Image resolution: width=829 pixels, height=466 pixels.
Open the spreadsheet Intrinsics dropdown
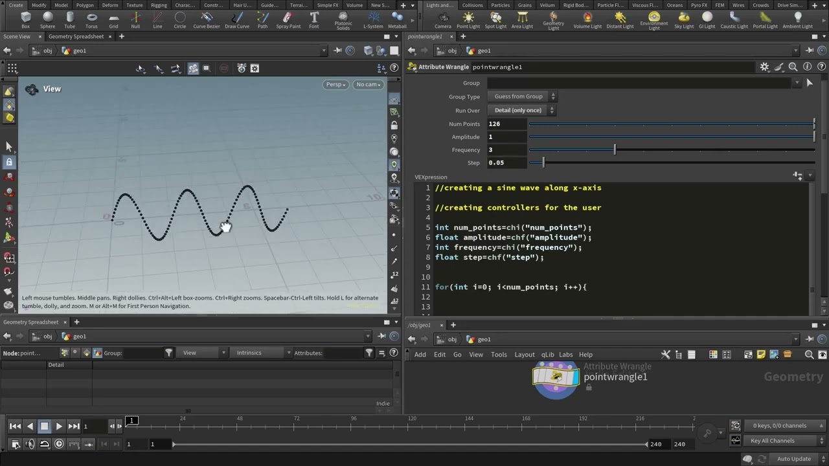(262, 353)
